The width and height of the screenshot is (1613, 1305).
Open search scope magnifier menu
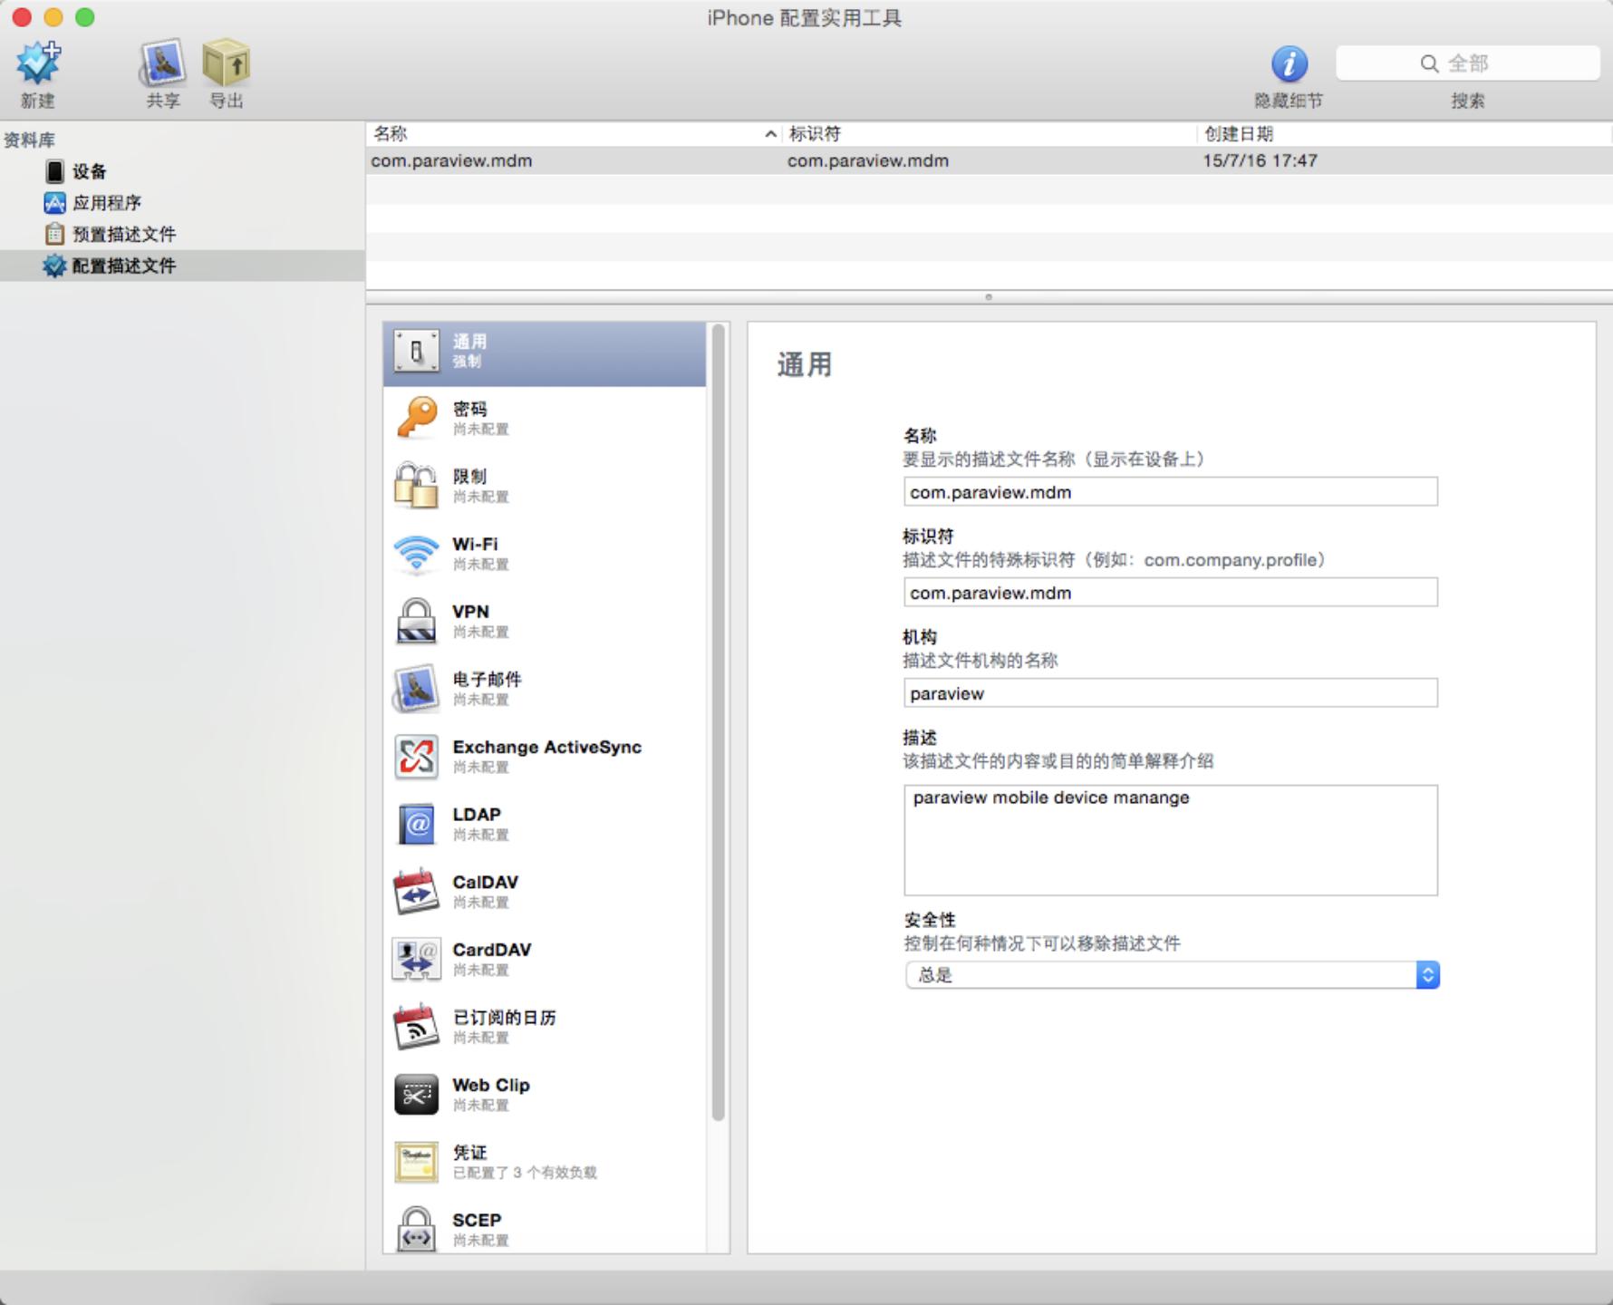point(1429,63)
